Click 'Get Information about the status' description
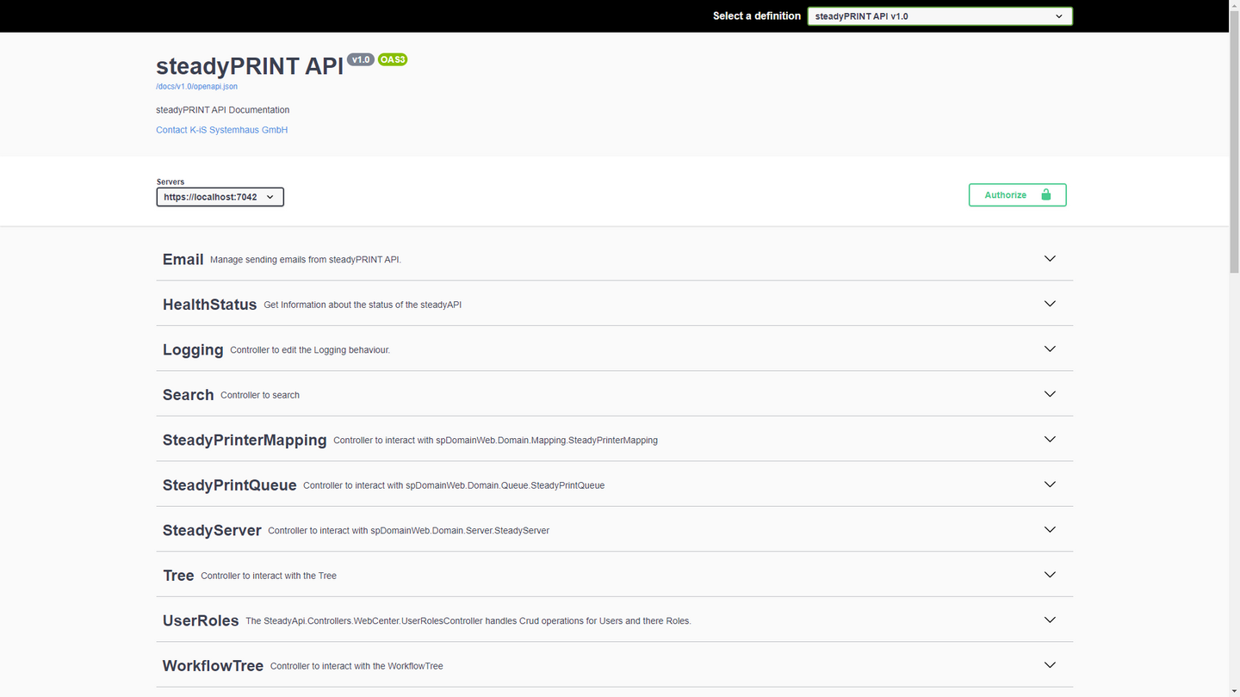1240x697 pixels. (363, 305)
